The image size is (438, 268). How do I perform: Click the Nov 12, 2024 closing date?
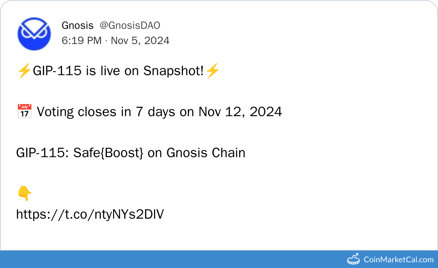click(240, 112)
